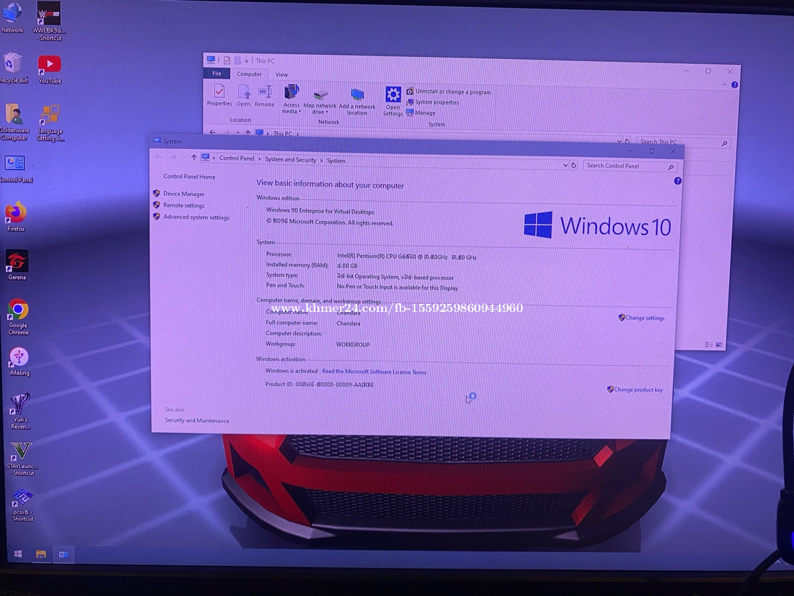
Task: Click Manage in the This PC ribbon
Action: 421,113
